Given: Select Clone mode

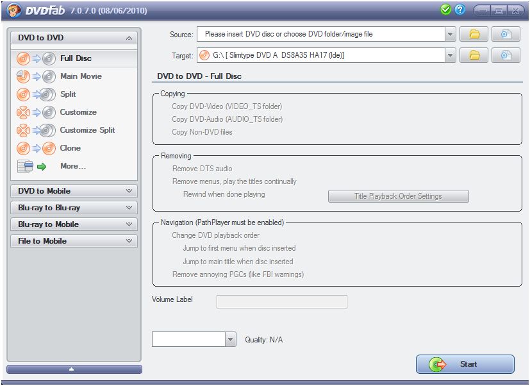Looking at the screenshot, I should click(74, 148).
